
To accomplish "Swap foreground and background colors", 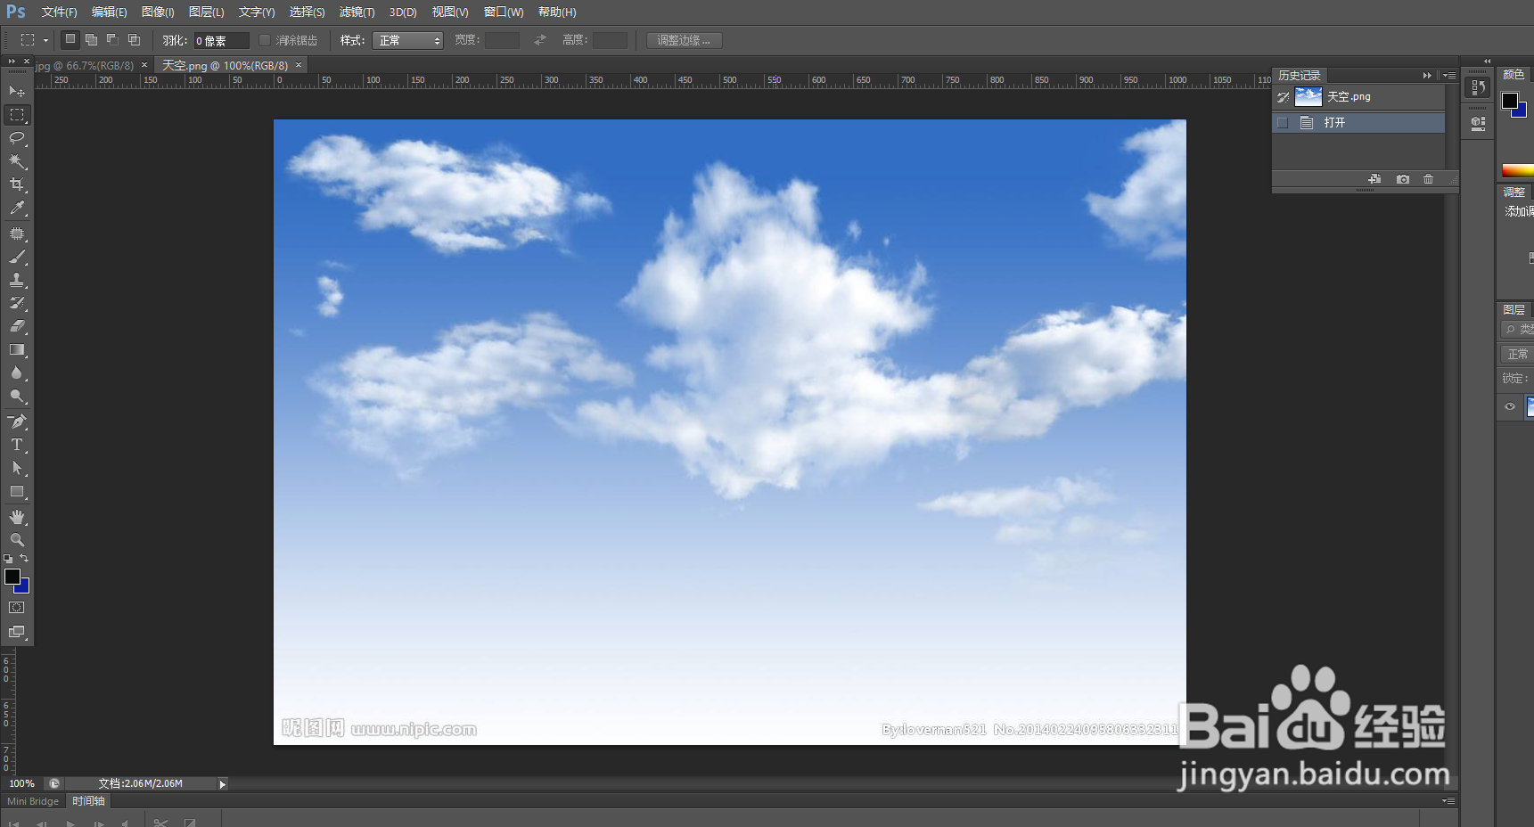I will pyautogui.click(x=24, y=558).
